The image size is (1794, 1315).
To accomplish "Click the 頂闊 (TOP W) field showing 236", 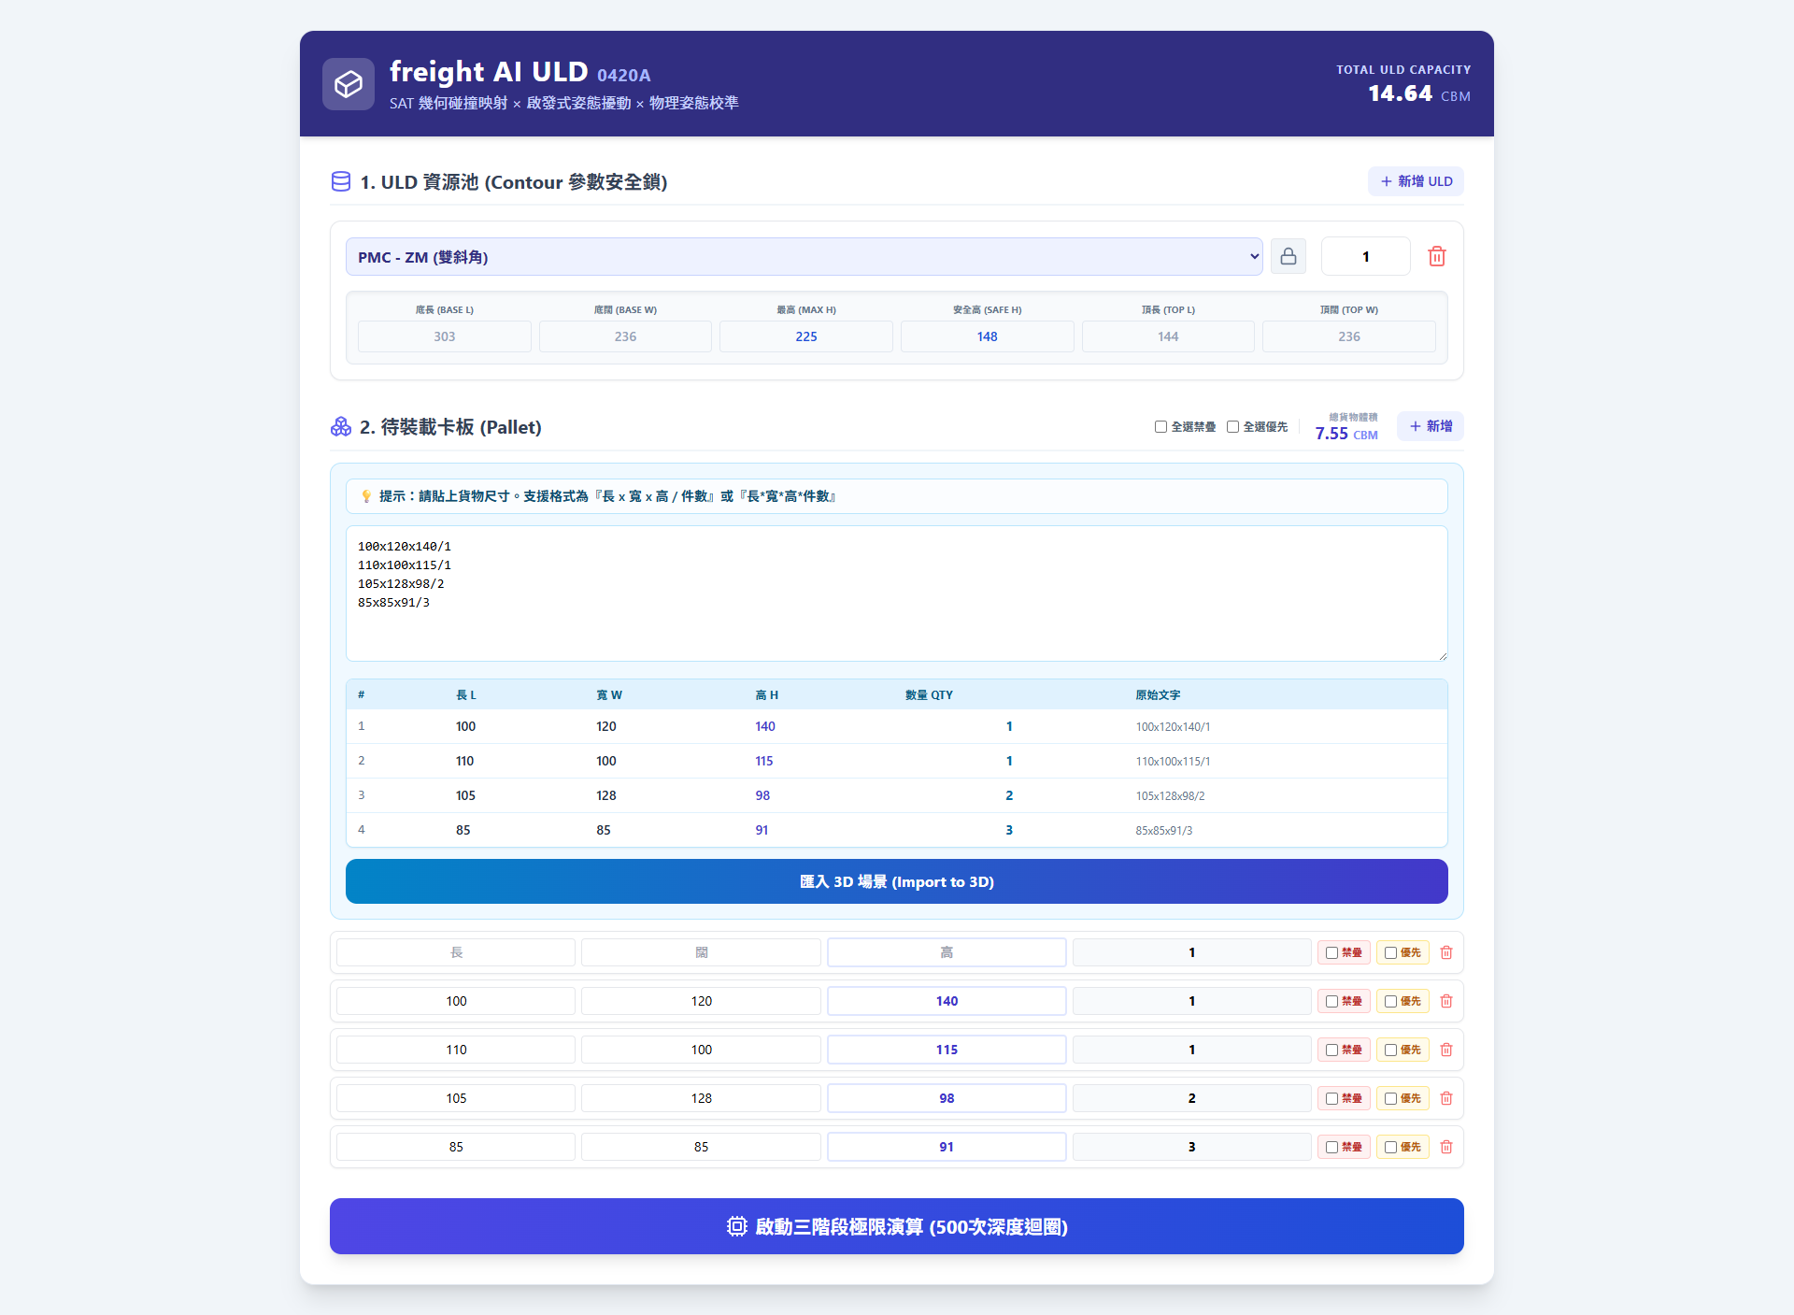I will (1349, 336).
